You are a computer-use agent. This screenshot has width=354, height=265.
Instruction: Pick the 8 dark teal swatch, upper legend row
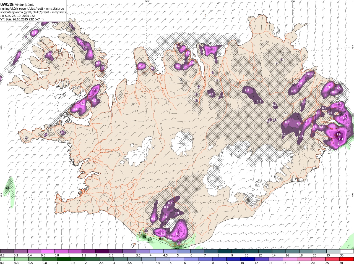click(x=225, y=251)
